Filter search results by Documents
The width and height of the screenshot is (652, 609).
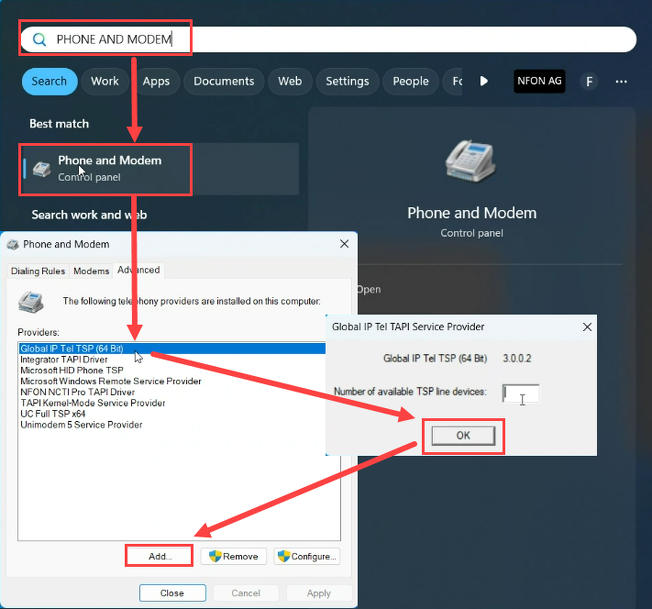coord(224,81)
